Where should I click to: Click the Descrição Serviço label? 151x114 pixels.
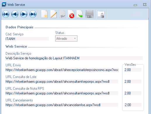pos(18,53)
